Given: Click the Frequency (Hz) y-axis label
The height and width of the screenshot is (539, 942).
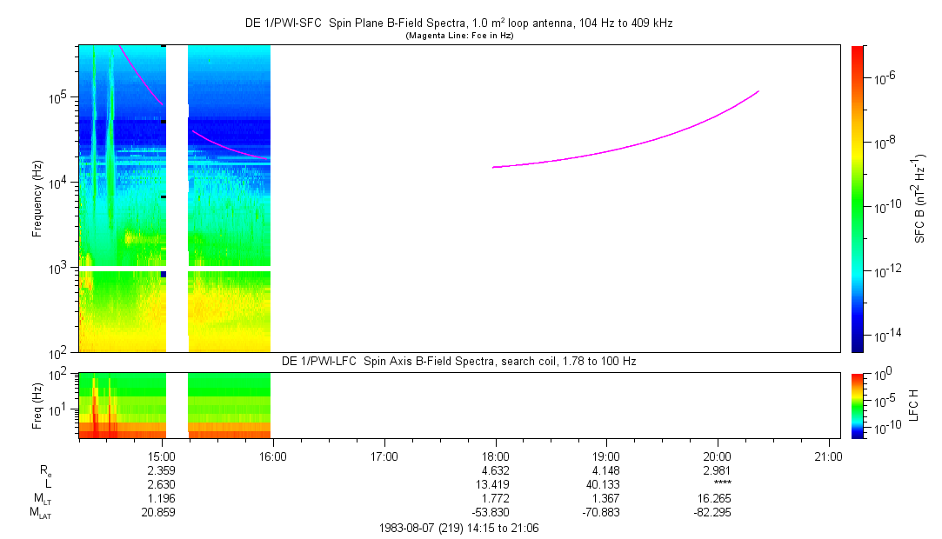Looking at the screenshot, I should 38,198.
